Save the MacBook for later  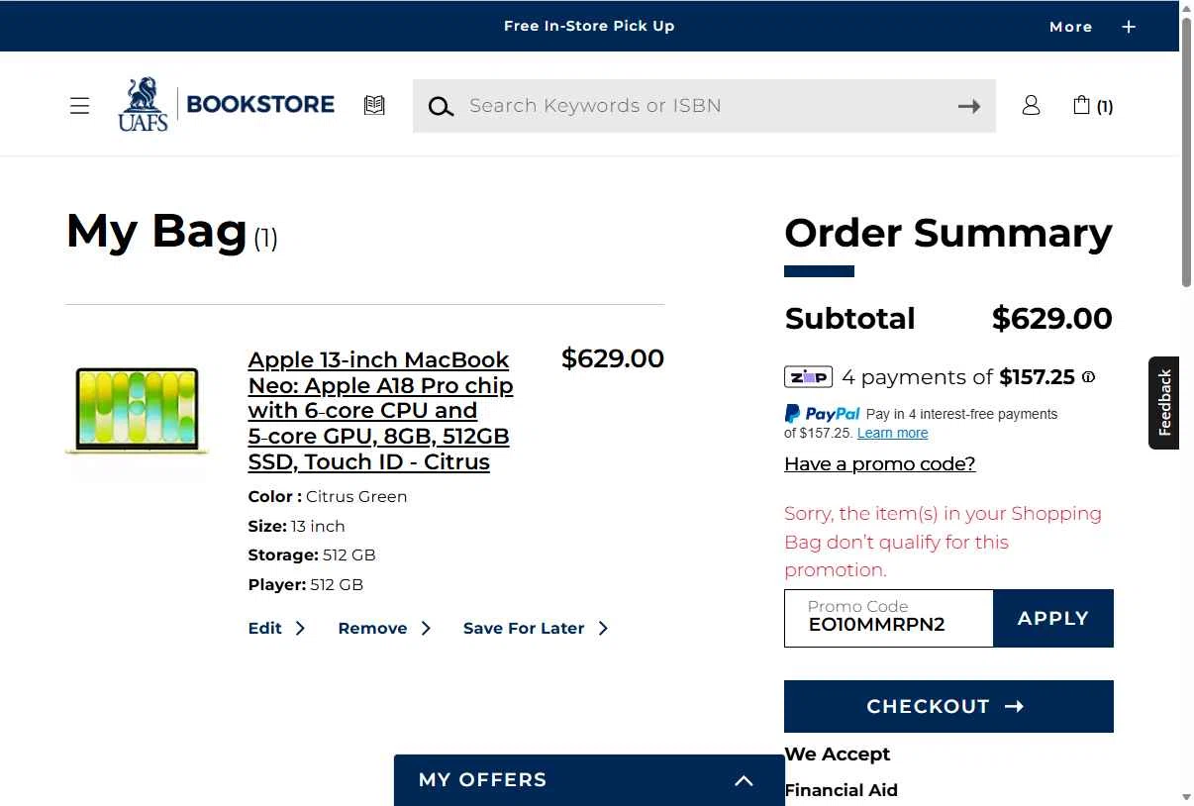tap(536, 628)
